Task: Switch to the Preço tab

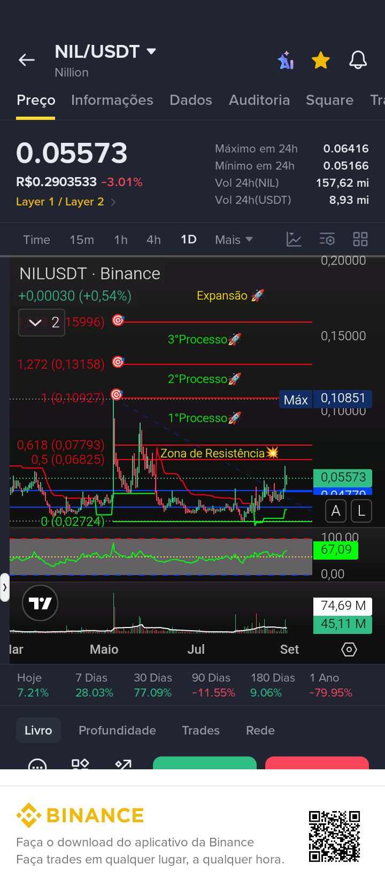Action: coord(36,100)
